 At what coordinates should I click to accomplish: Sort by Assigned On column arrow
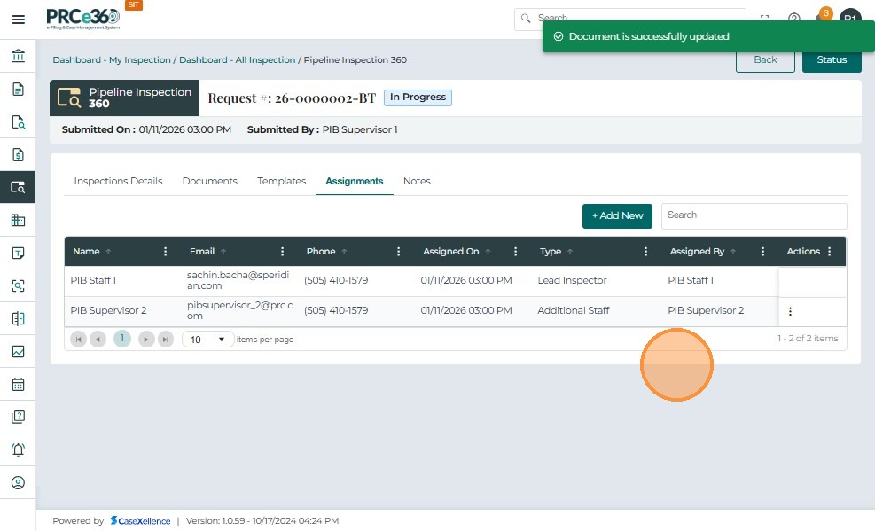(x=488, y=252)
